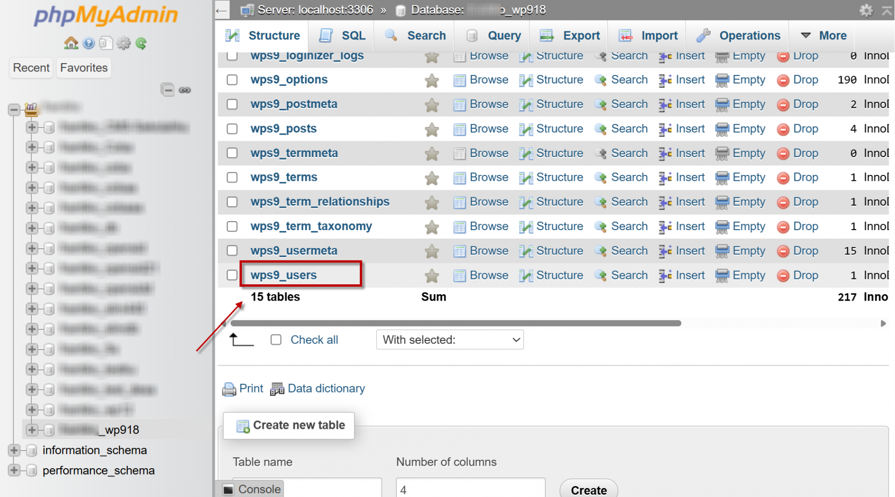Click the link icon in navigation panel

pos(185,90)
